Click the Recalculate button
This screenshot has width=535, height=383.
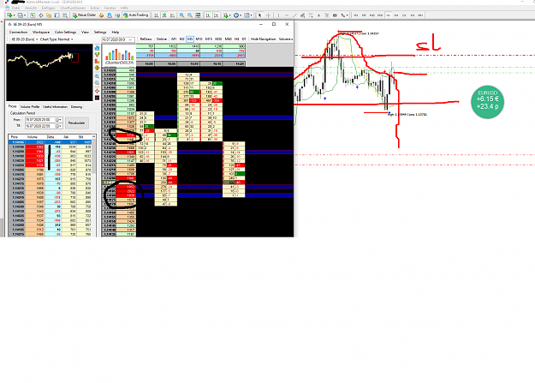pyautogui.click(x=77, y=123)
